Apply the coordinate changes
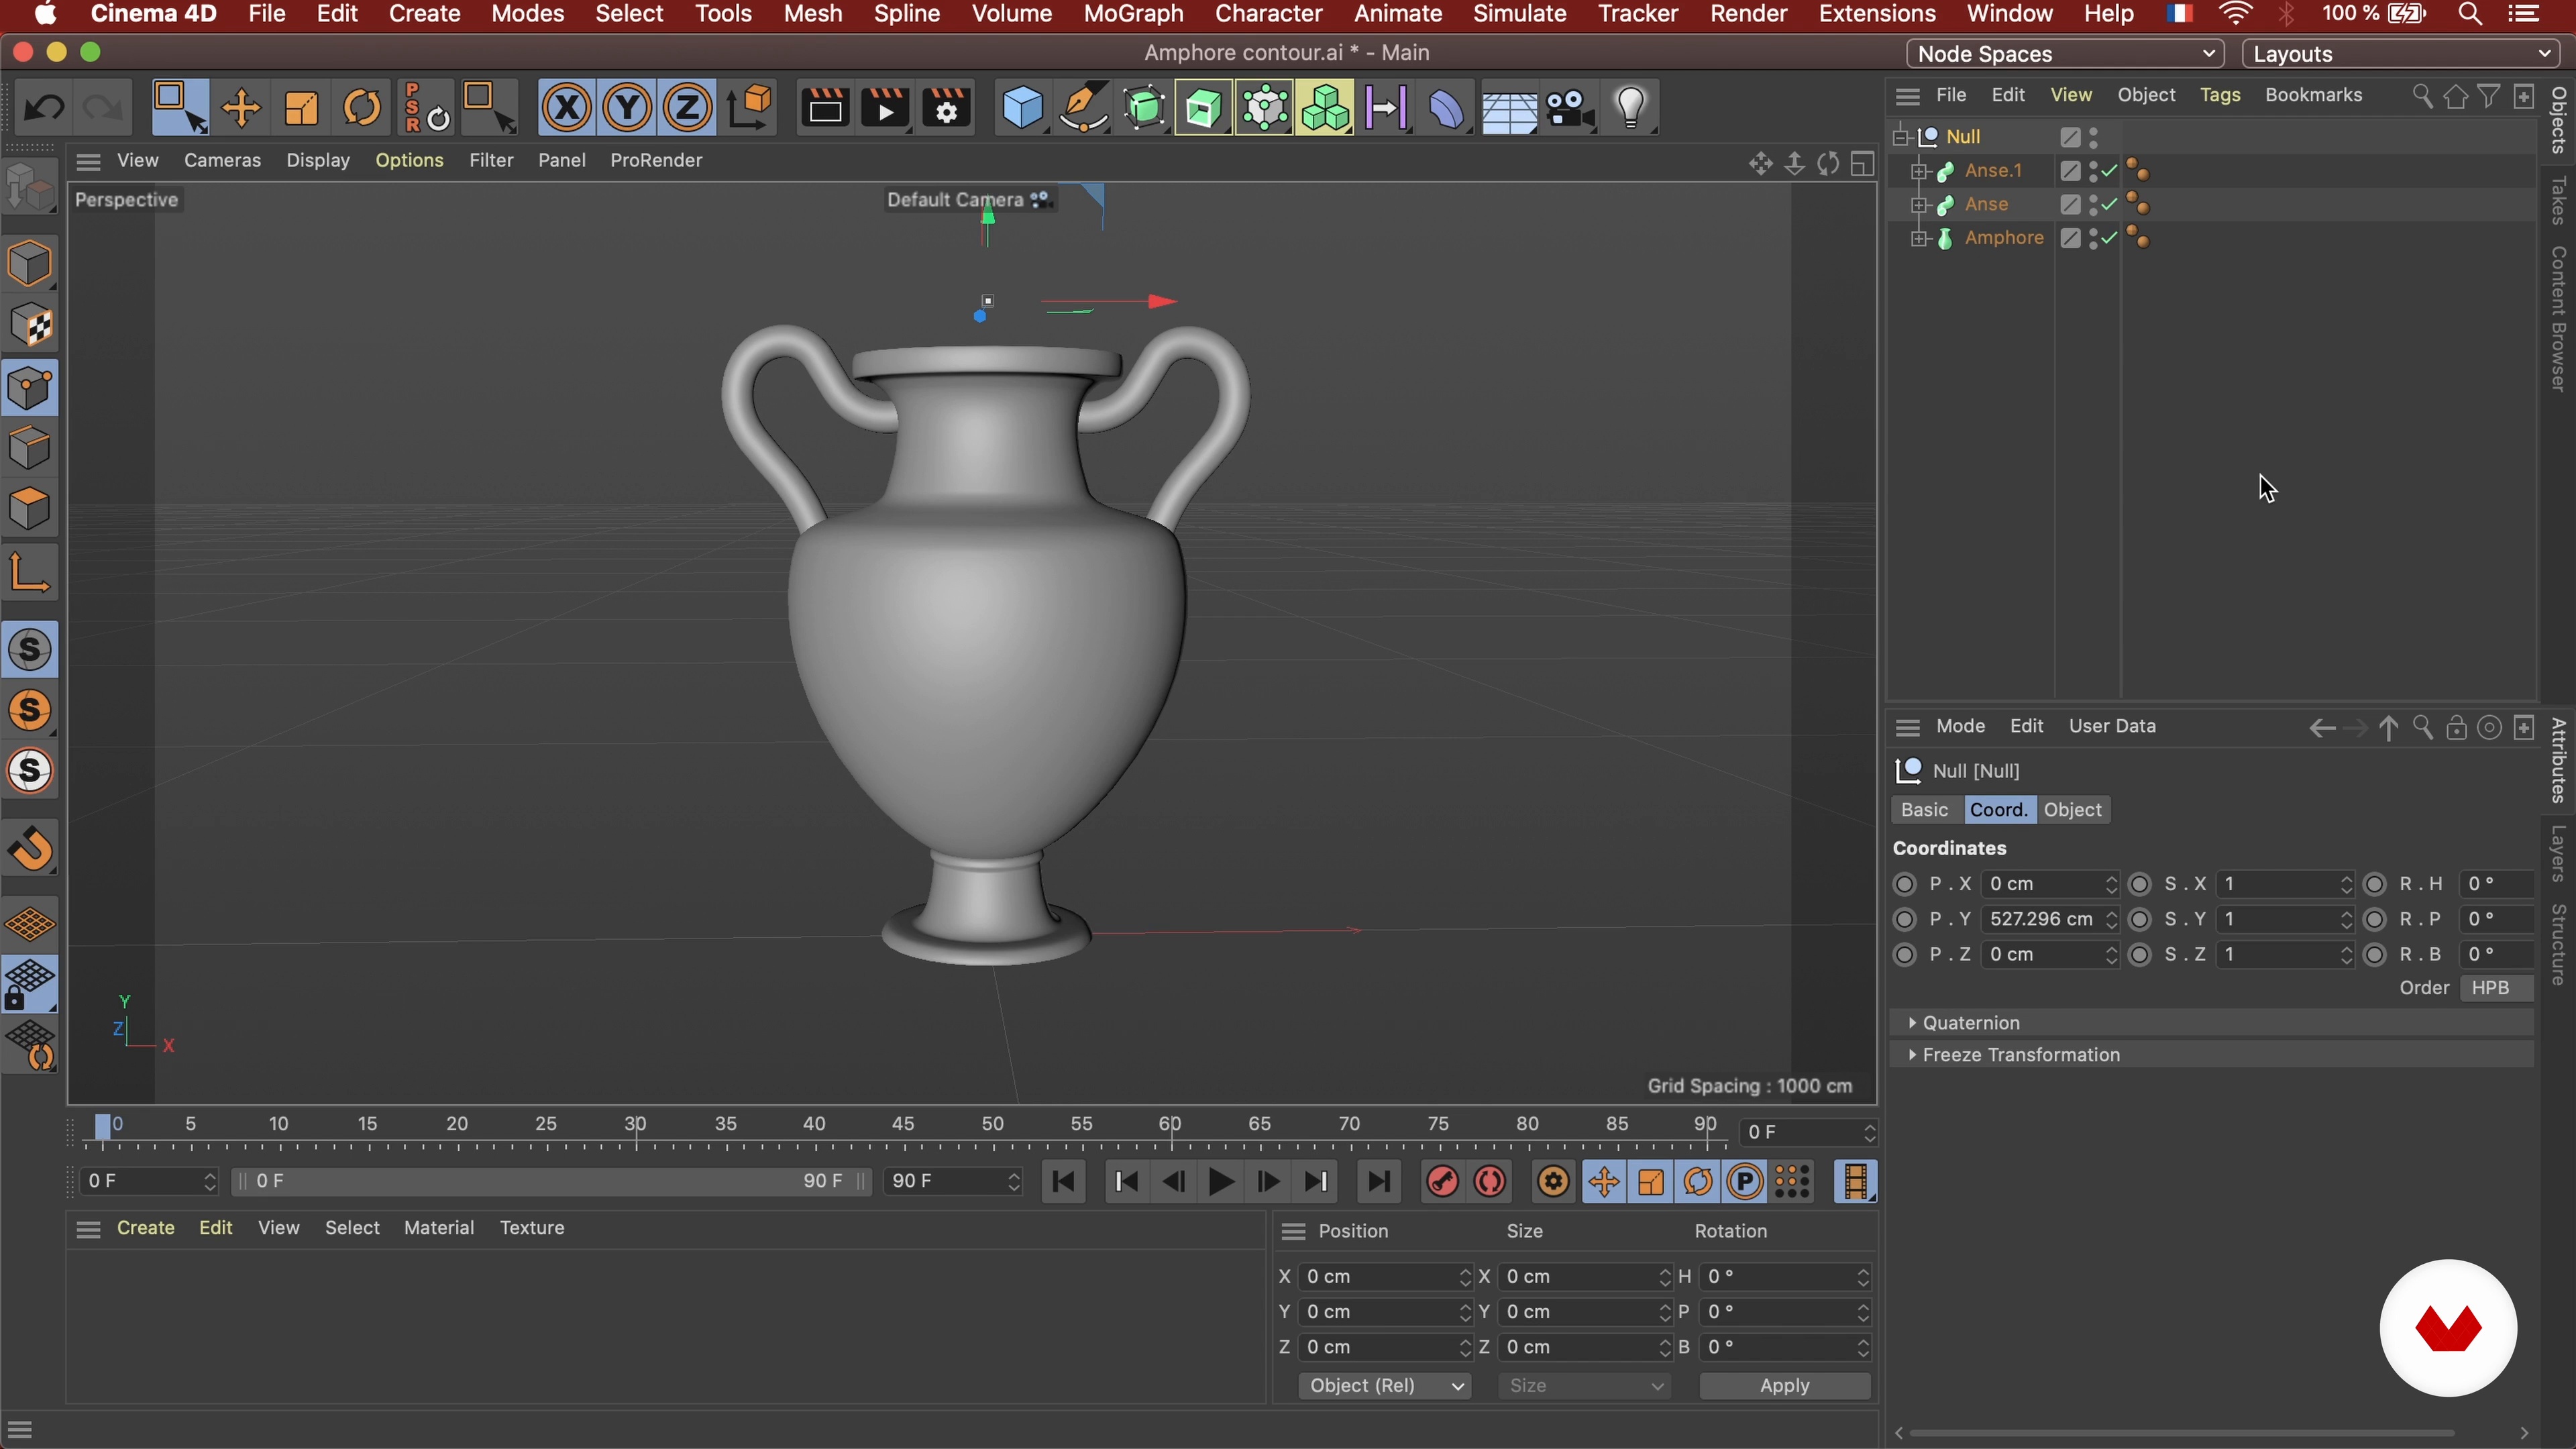The image size is (2576, 1449). (x=1784, y=1386)
